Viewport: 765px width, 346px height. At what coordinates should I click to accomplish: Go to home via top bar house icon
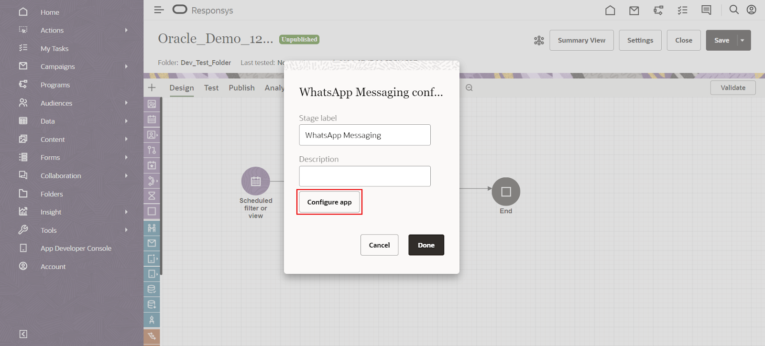[610, 10]
